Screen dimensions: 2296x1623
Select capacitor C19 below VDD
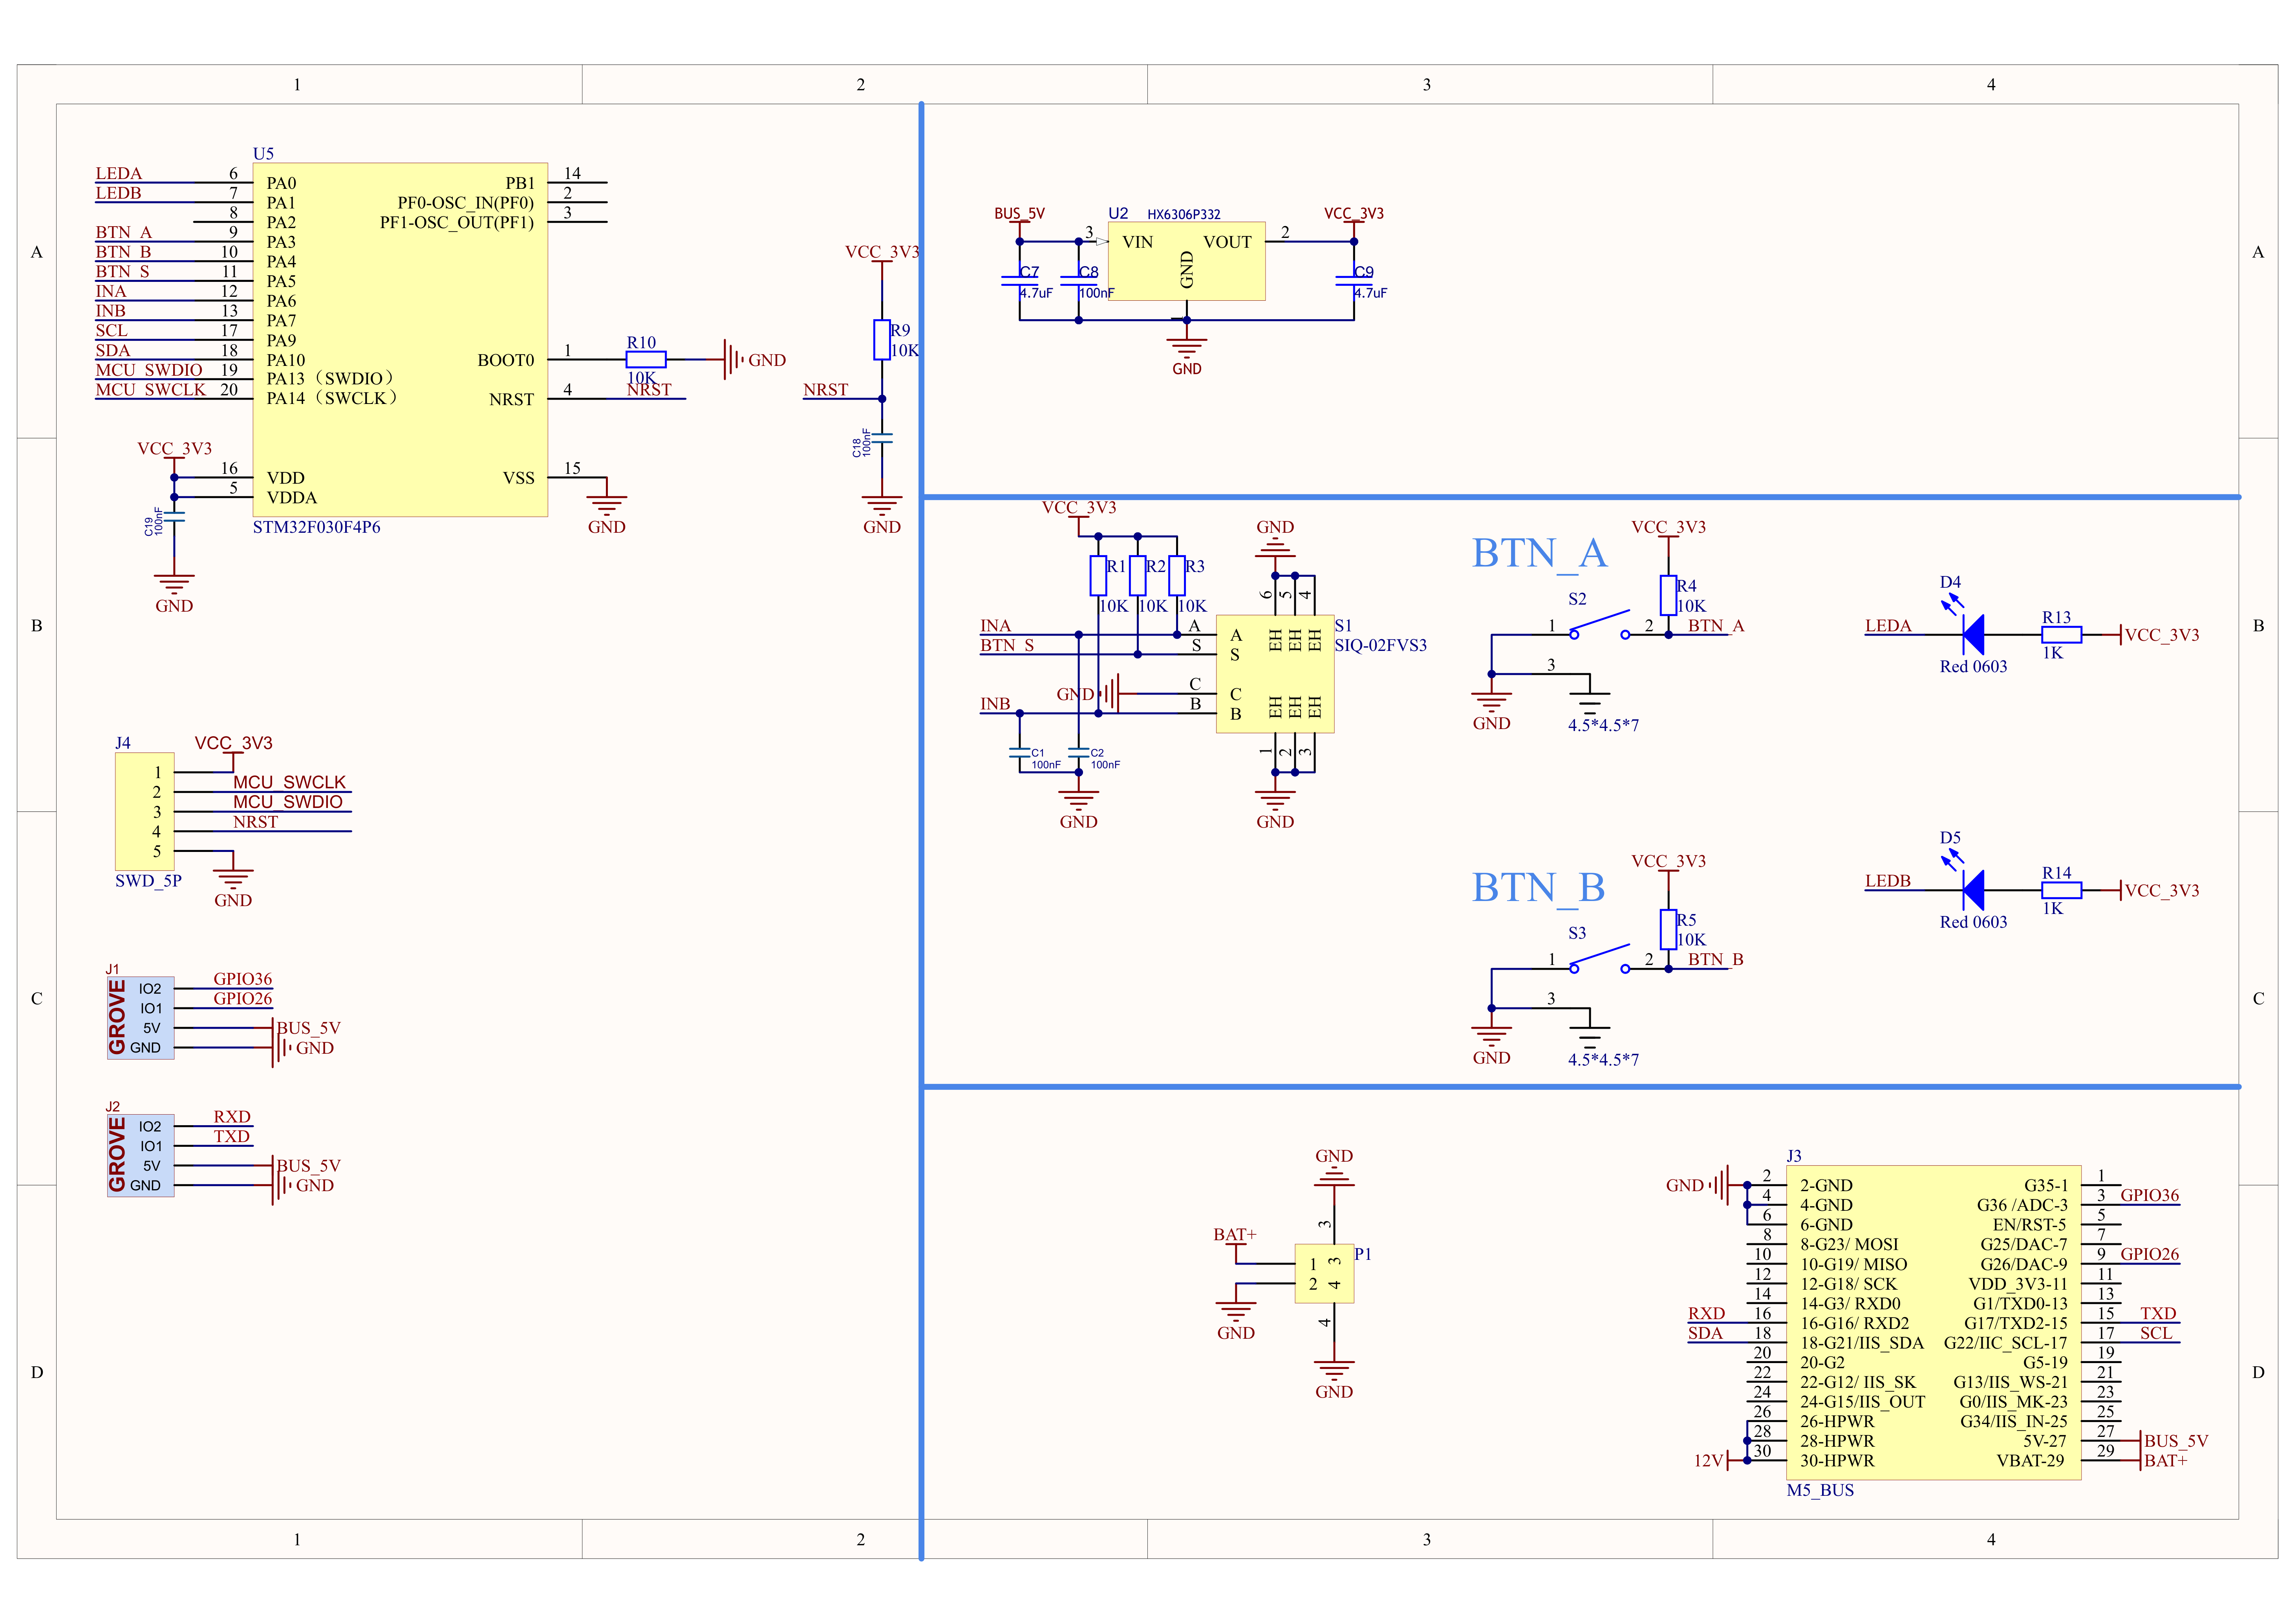174,517
